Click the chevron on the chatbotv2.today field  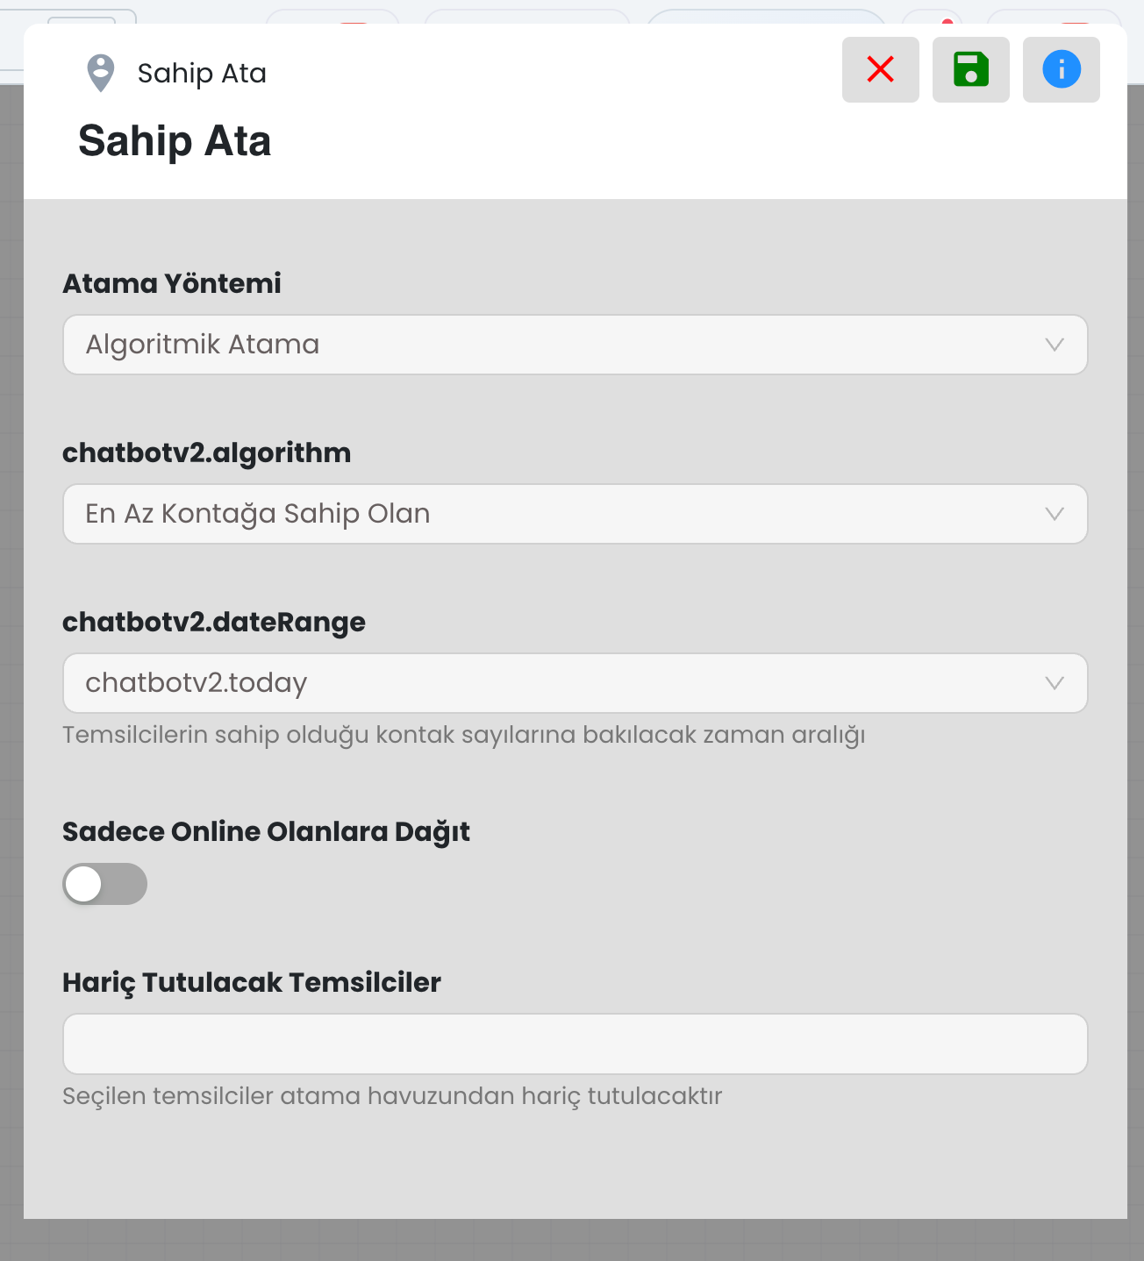pyautogui.click(x=1055, y=683)
